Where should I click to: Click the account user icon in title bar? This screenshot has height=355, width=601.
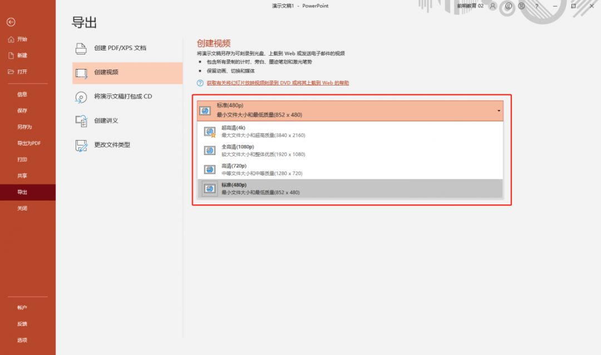[x=493, y=6]
